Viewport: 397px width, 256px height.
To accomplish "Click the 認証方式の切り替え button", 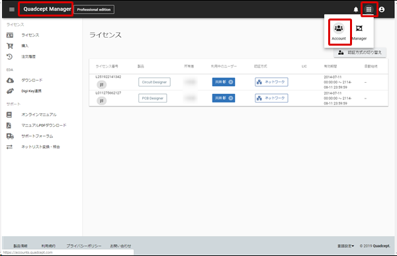I will coord(360,53).
